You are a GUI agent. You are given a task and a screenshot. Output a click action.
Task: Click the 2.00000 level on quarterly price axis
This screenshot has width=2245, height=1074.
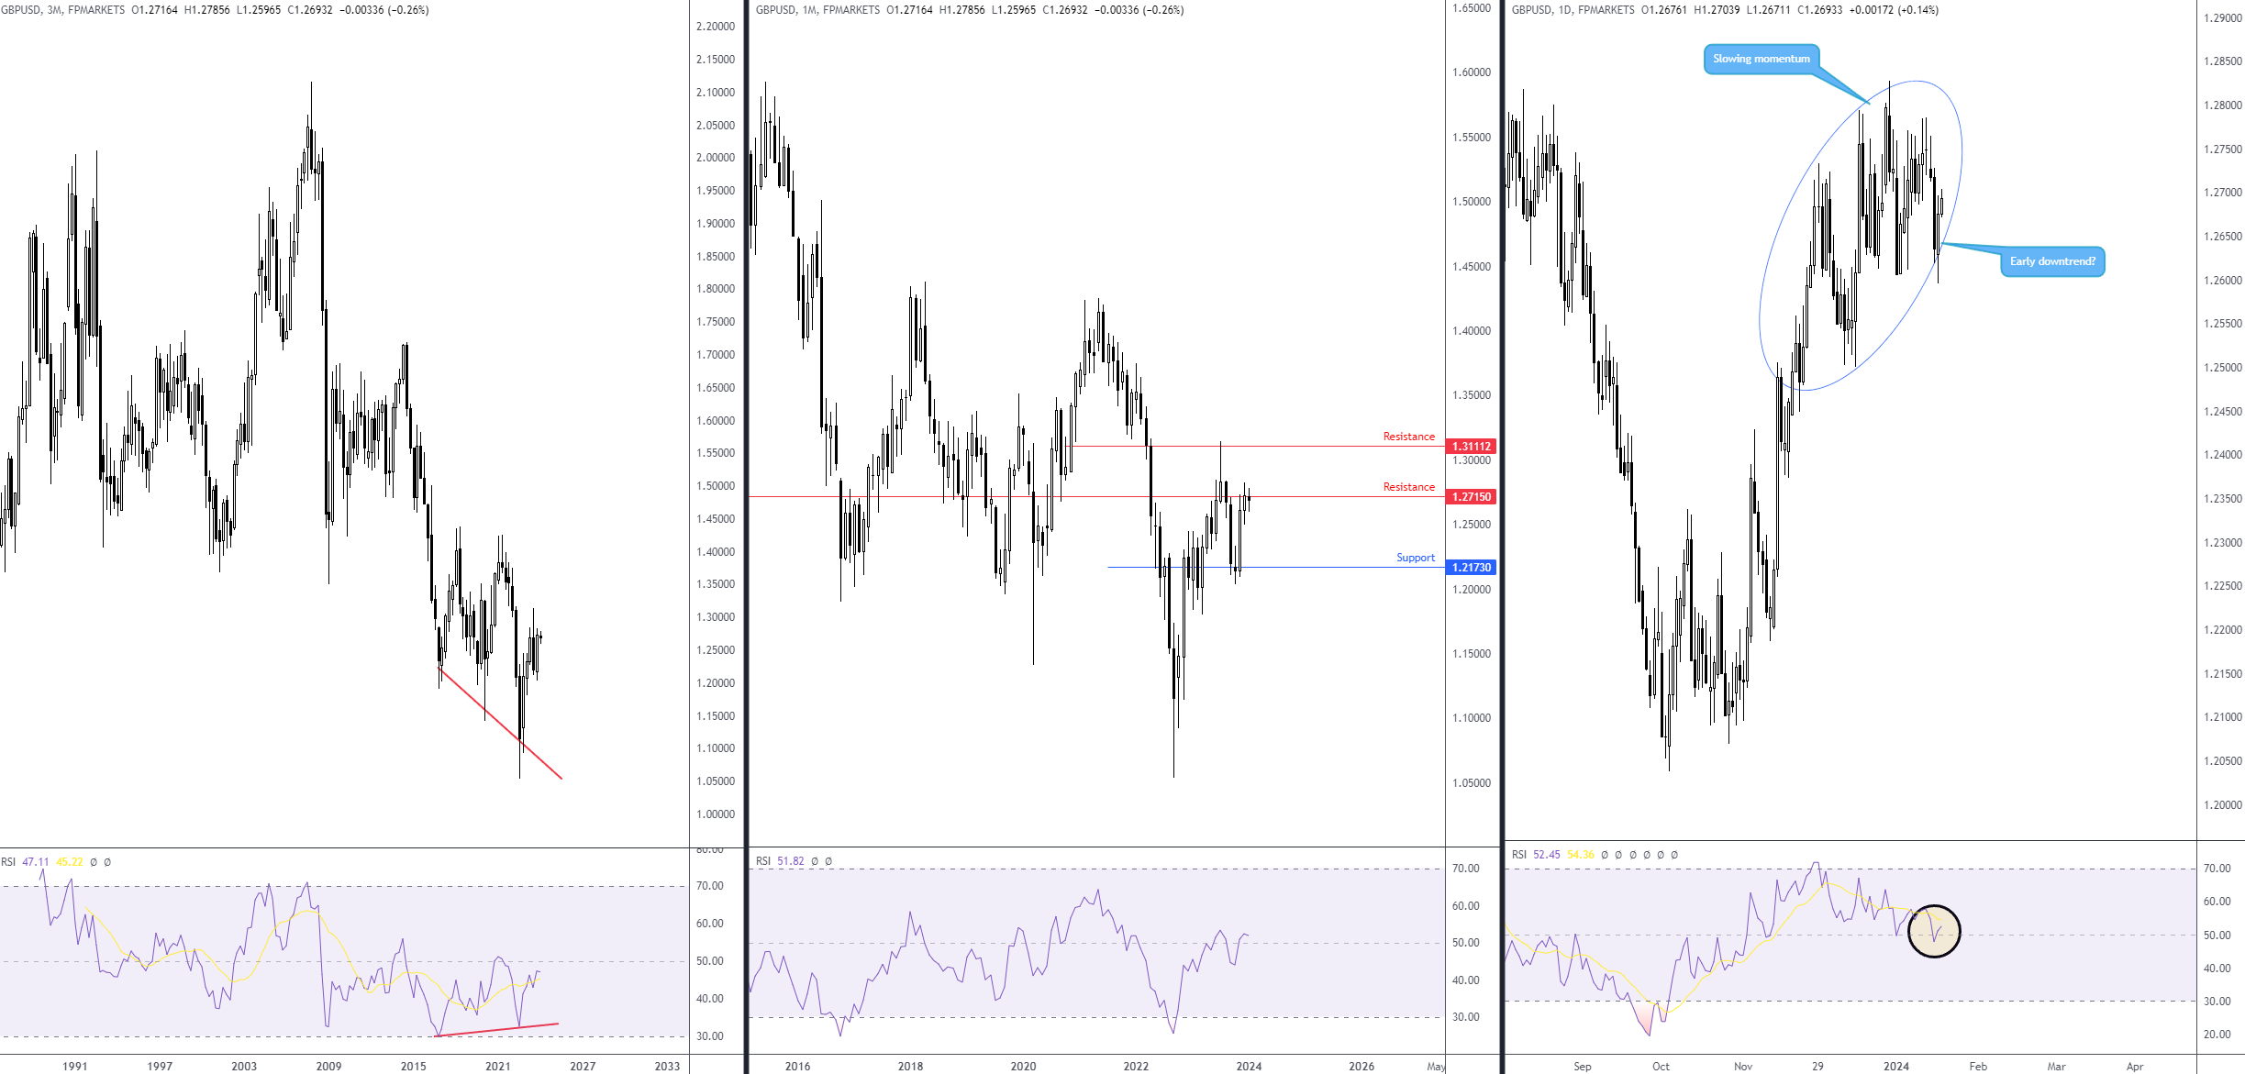[715, 158]
